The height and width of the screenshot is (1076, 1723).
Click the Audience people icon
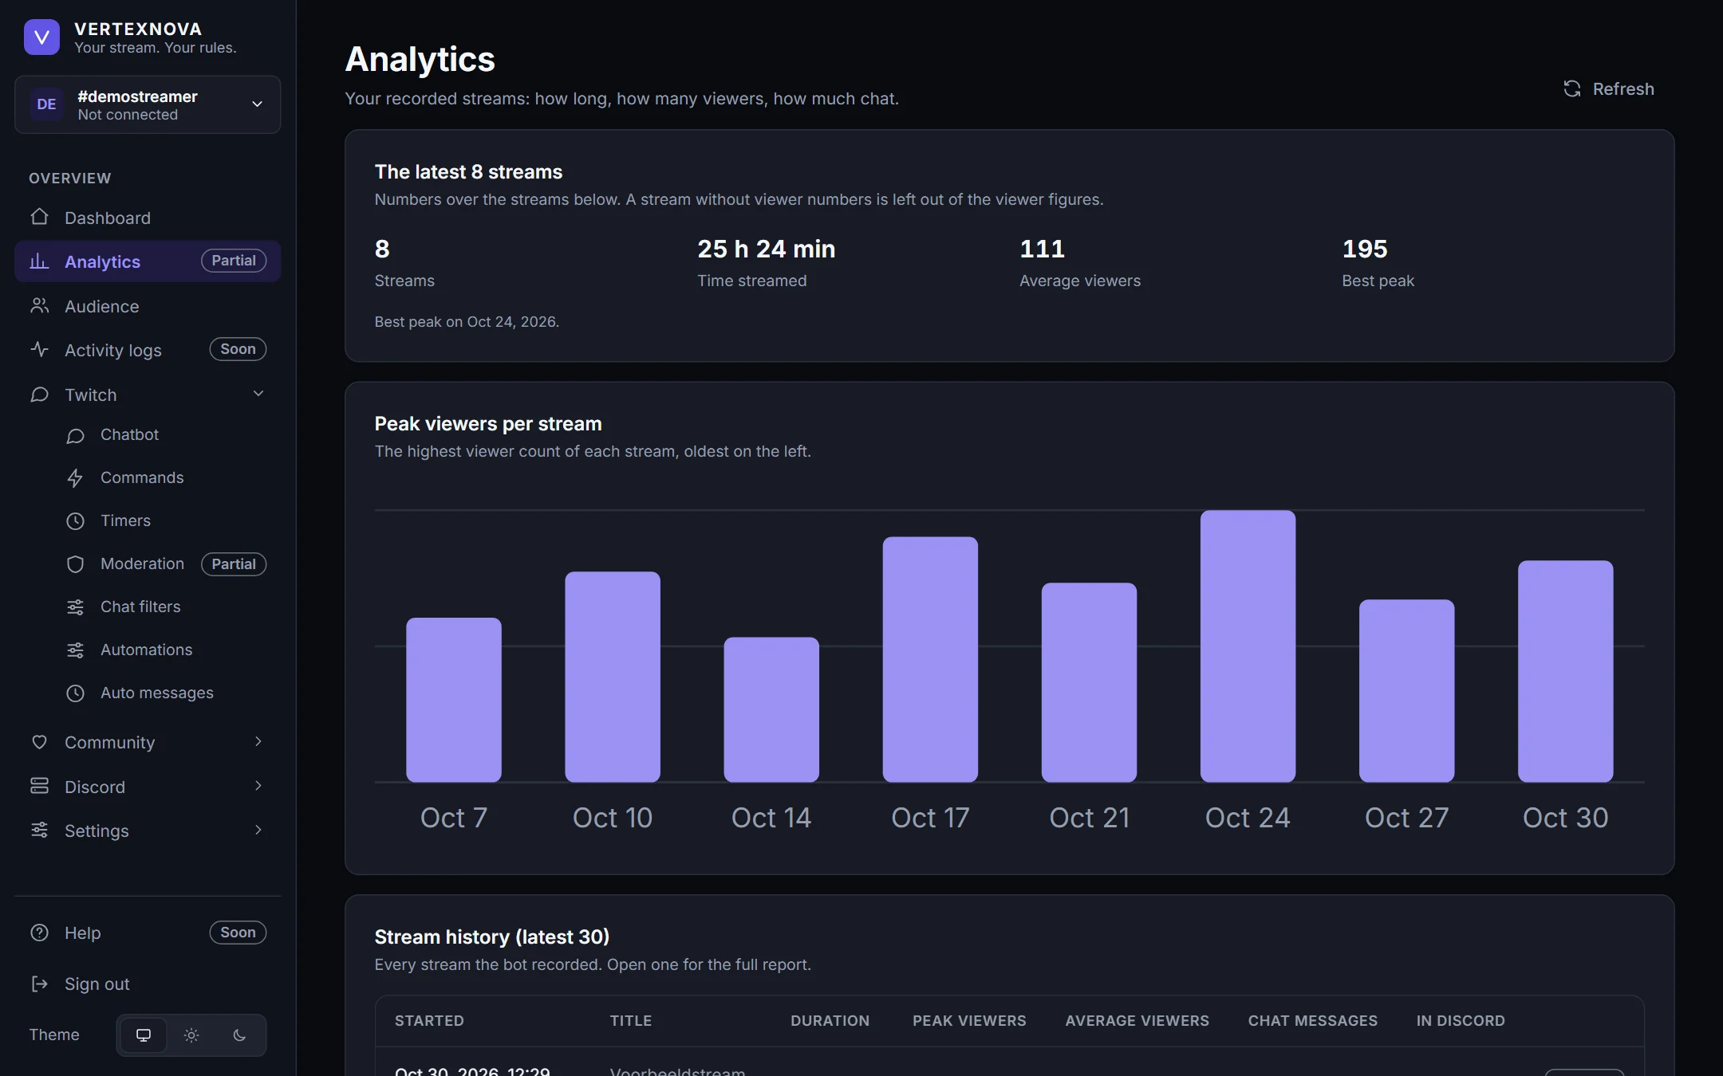click(39, 305)
